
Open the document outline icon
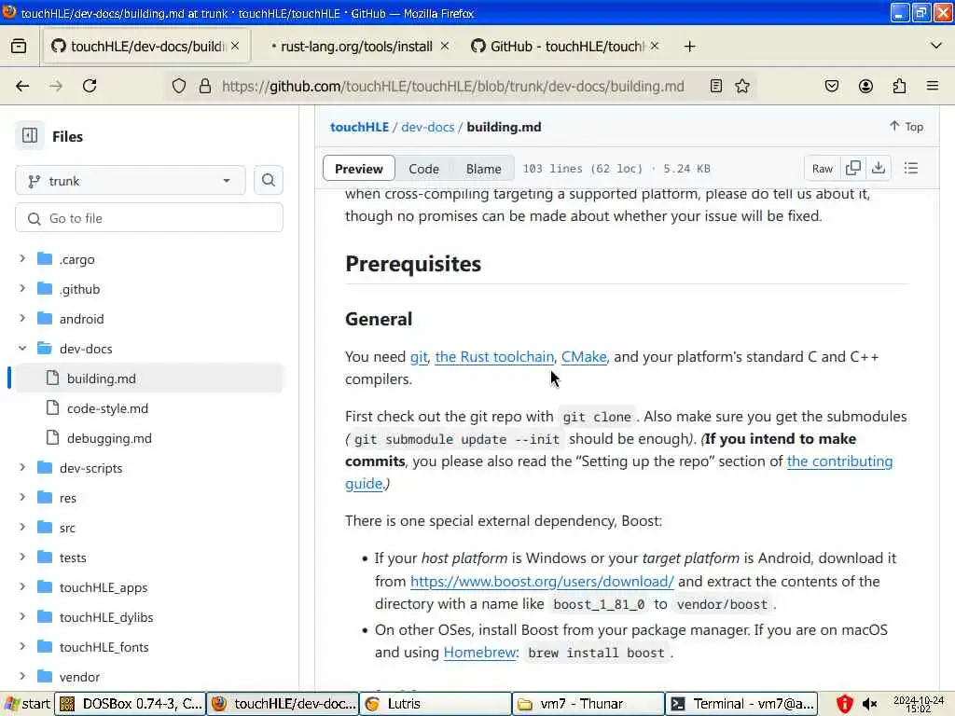coord(911,168)
